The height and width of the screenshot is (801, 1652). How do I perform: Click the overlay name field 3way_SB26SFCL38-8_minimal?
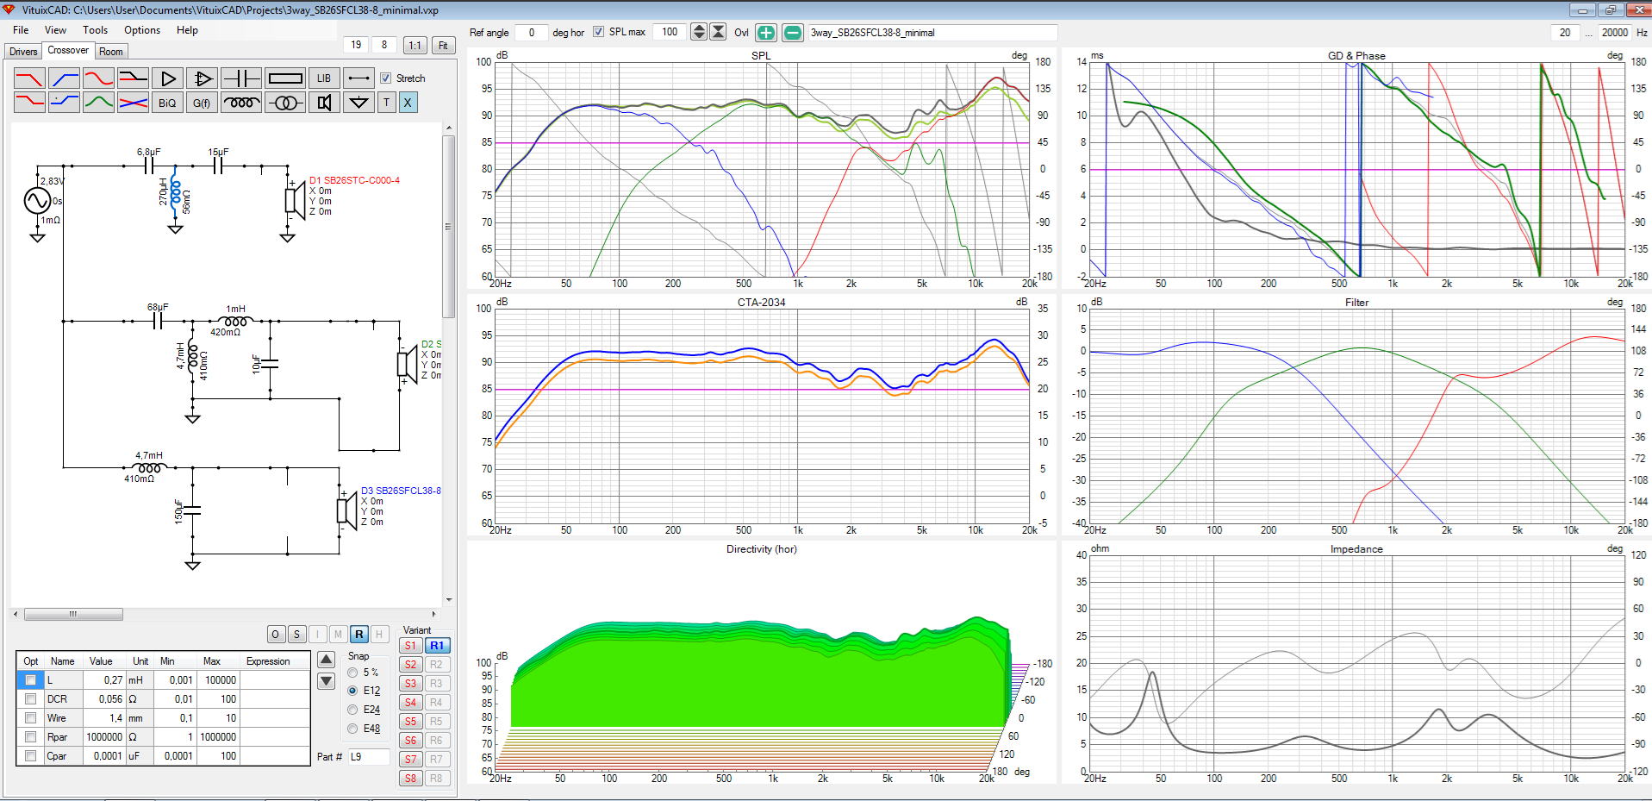(x=932, y=33)
